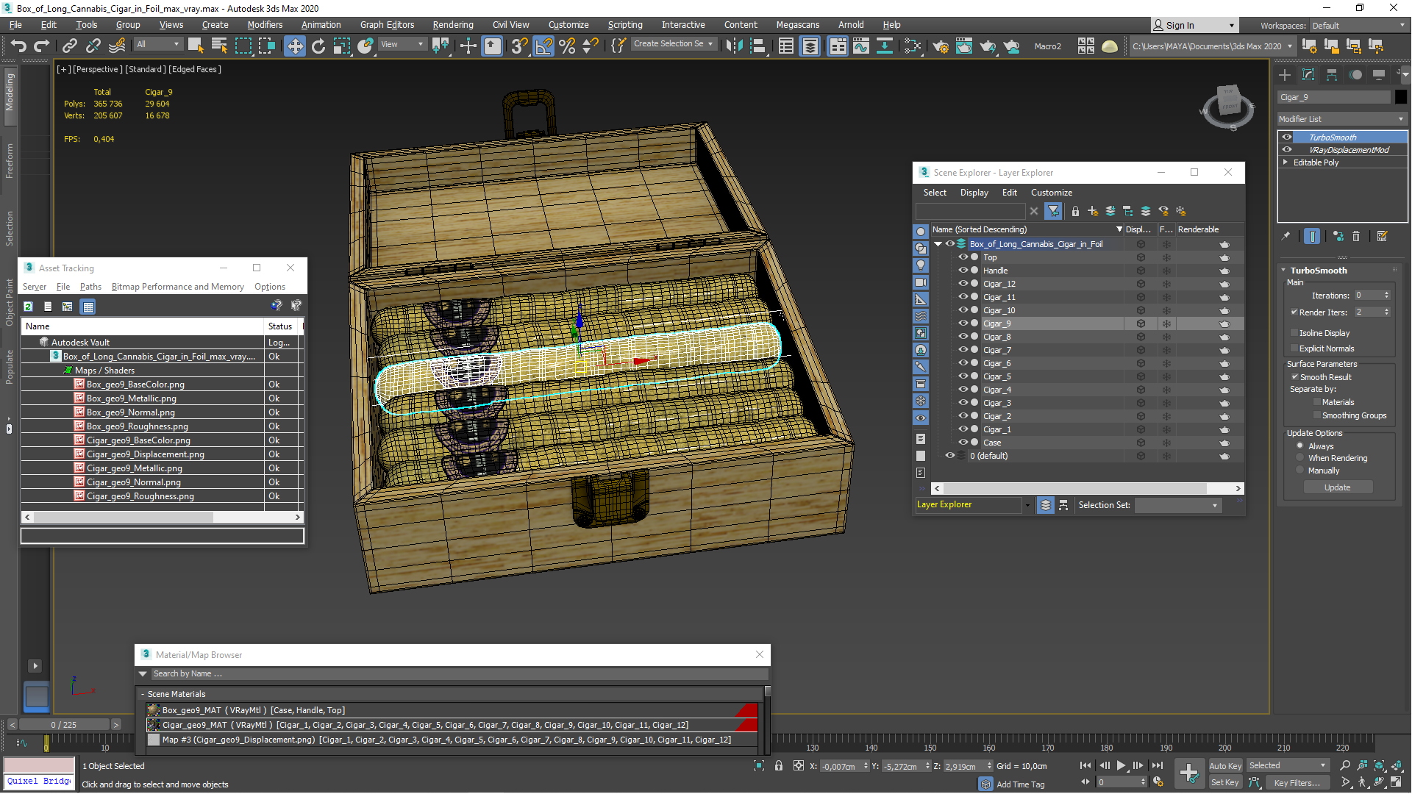Click the Material Editor sphere icon

(x=913, y=46)
